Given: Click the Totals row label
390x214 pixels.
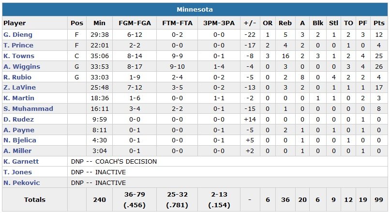Looking at the screenshot, I should (35, 199).
